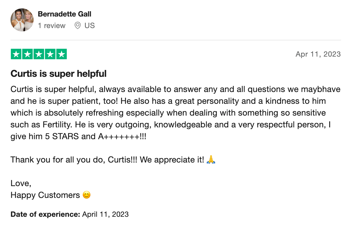Click the Apr 11, 2023 review date

pyautogui.click(x=318, y=54)
